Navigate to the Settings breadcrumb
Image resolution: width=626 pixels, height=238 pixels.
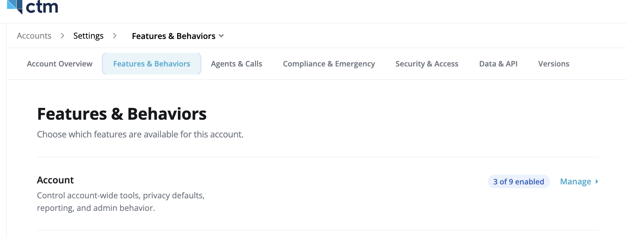pos(88,36)
